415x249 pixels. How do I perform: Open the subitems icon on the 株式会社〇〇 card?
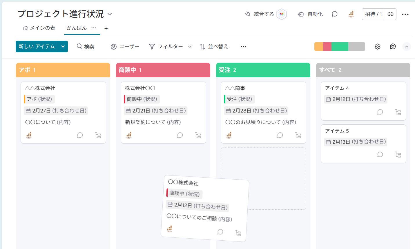pyautogui.click(x=198, y=135)
